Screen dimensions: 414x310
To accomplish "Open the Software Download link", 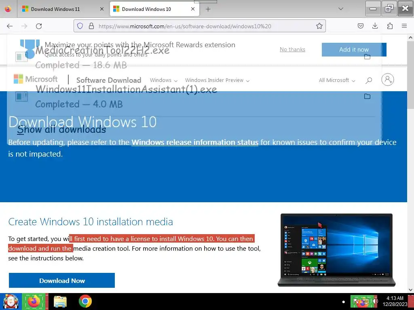I will pyautogui.click(x=109, y=80).
